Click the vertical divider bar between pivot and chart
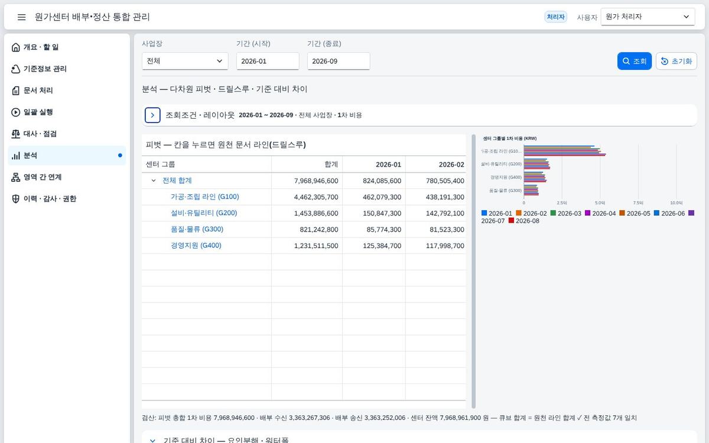This screenshot has height=443, width=709. (x=473, y=271)
